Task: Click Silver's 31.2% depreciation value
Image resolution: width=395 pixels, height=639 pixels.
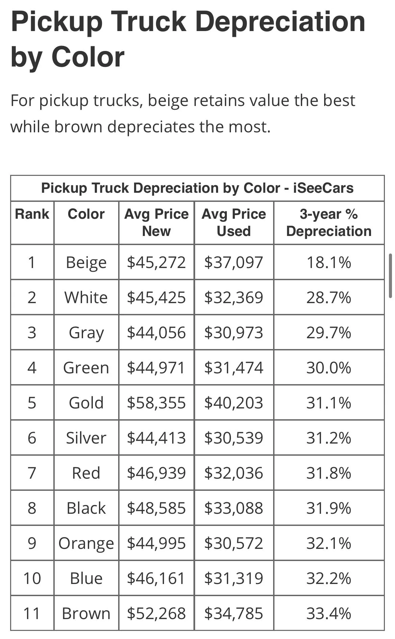Action: click(329, 438)
